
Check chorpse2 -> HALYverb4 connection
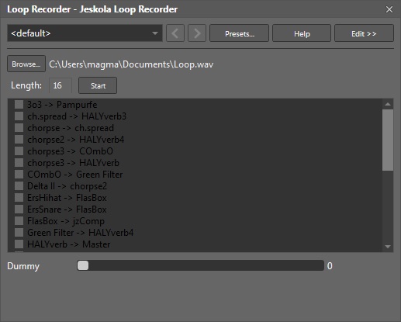click(19, 140)
